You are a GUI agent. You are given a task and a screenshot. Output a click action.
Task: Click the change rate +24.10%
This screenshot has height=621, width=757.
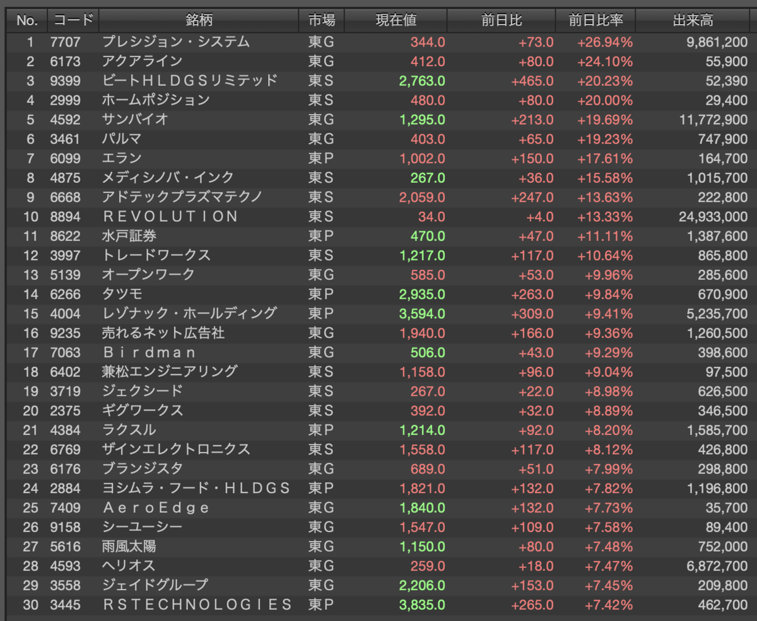tap(605, 62)
